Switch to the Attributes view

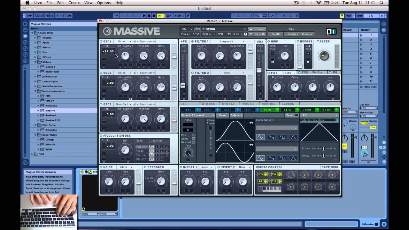coord(291,34)
